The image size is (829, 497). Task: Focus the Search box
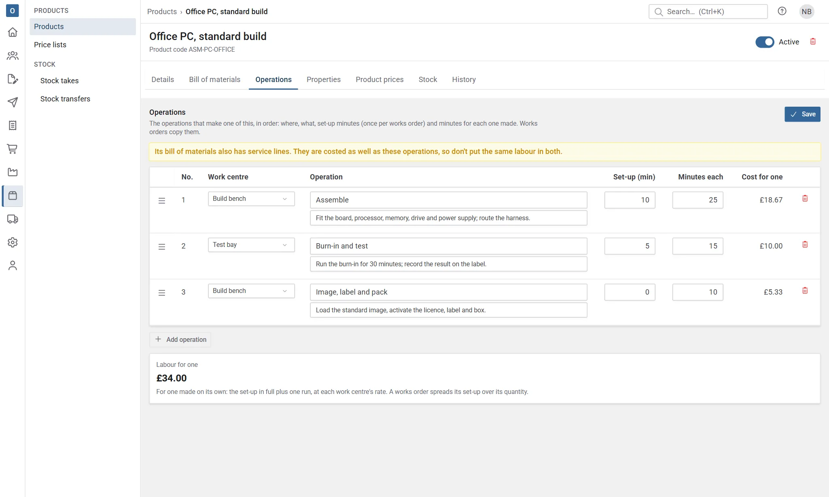coord(708,12)
